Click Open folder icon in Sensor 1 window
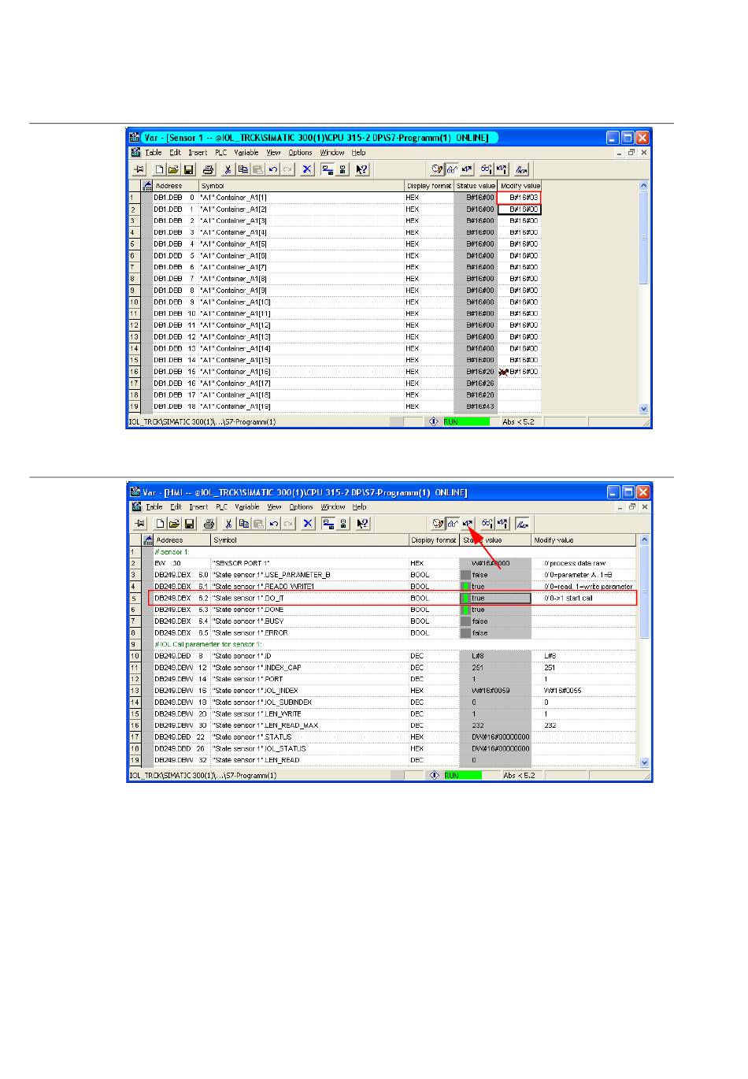Image resolution: width=748 pixels, height=1079 pixels. point(173,169)
